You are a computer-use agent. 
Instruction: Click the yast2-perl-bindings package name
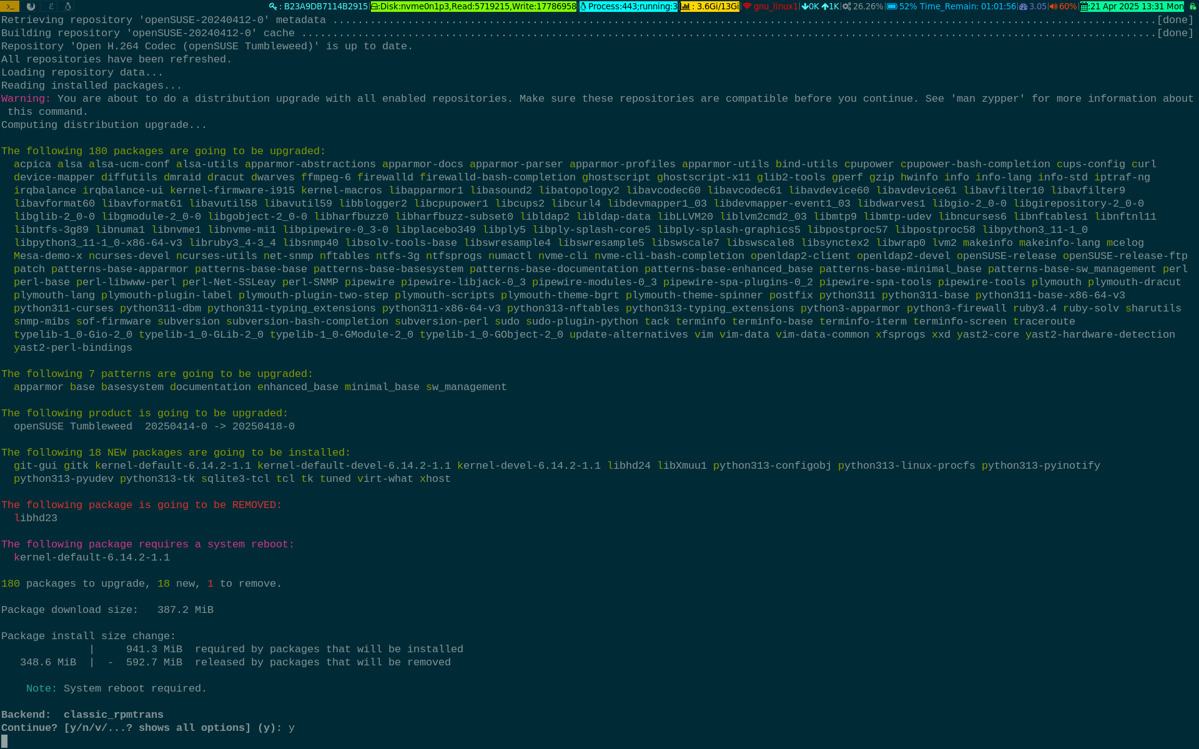[x=73, y=348]
